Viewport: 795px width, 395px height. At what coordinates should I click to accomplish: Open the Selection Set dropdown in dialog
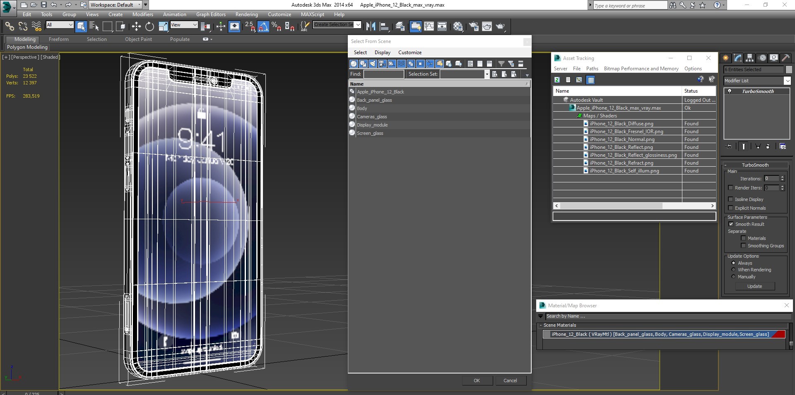pyautogui.click(x=487, y=74)
